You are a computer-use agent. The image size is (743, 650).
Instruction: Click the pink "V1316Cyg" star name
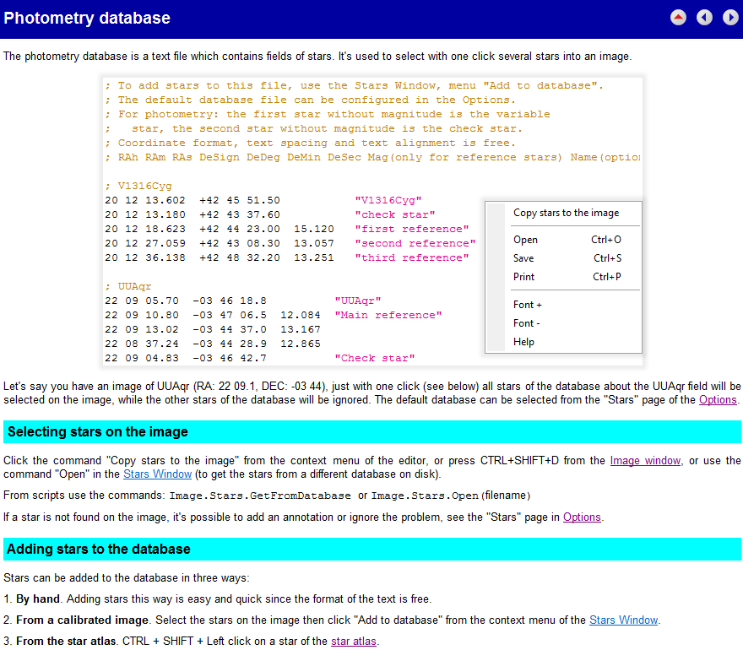coord(388,200)
